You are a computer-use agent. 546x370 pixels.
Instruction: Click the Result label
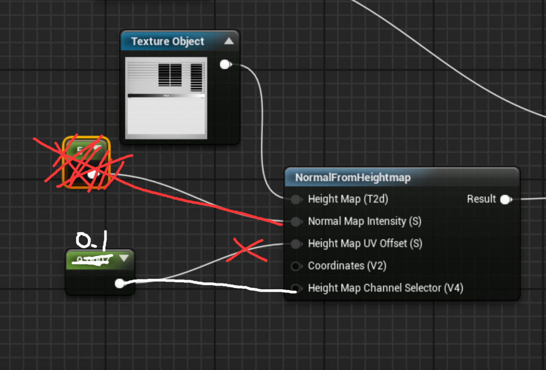coord(481,199)
